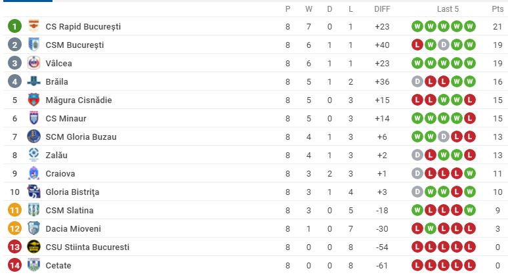508x275 pixels.
Task: Click the SCM Gloria Buzau round logo
Action: [x=33, y=137]
